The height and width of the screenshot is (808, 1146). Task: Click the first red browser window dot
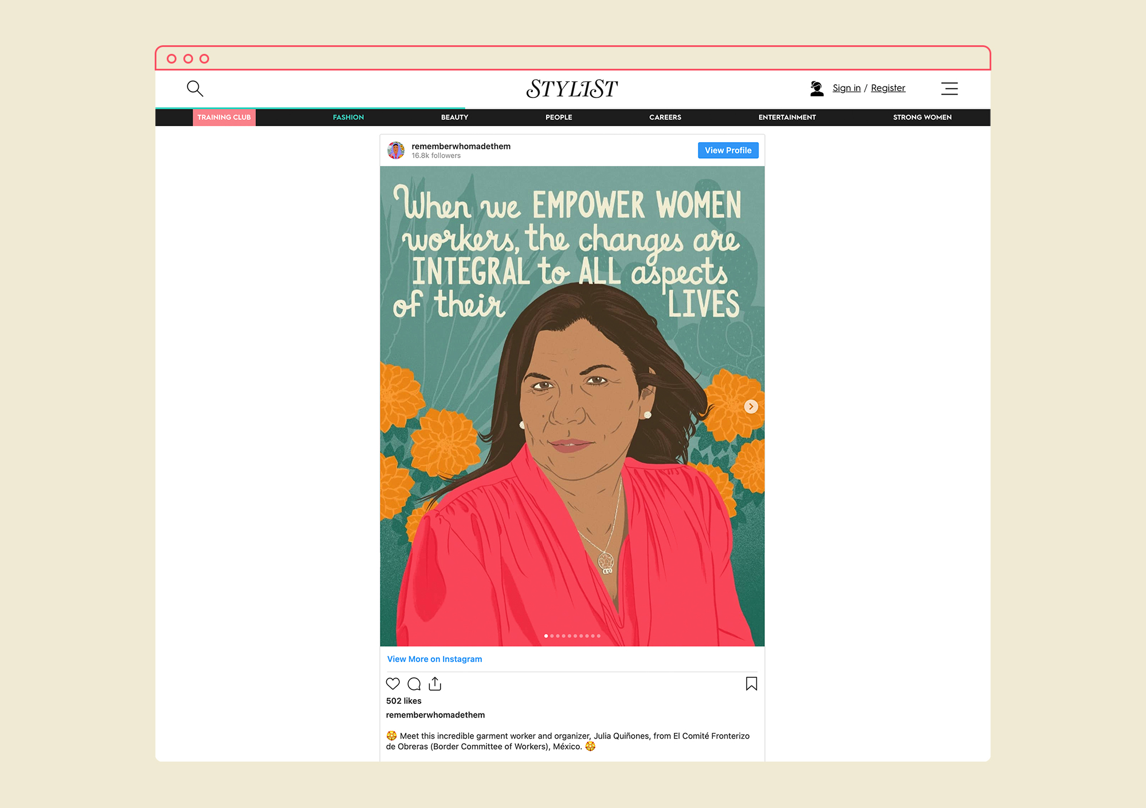171,58
